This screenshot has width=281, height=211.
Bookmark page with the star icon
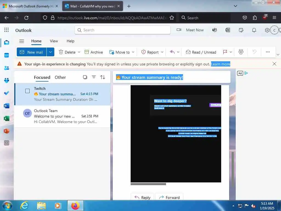tap(172, 18)
